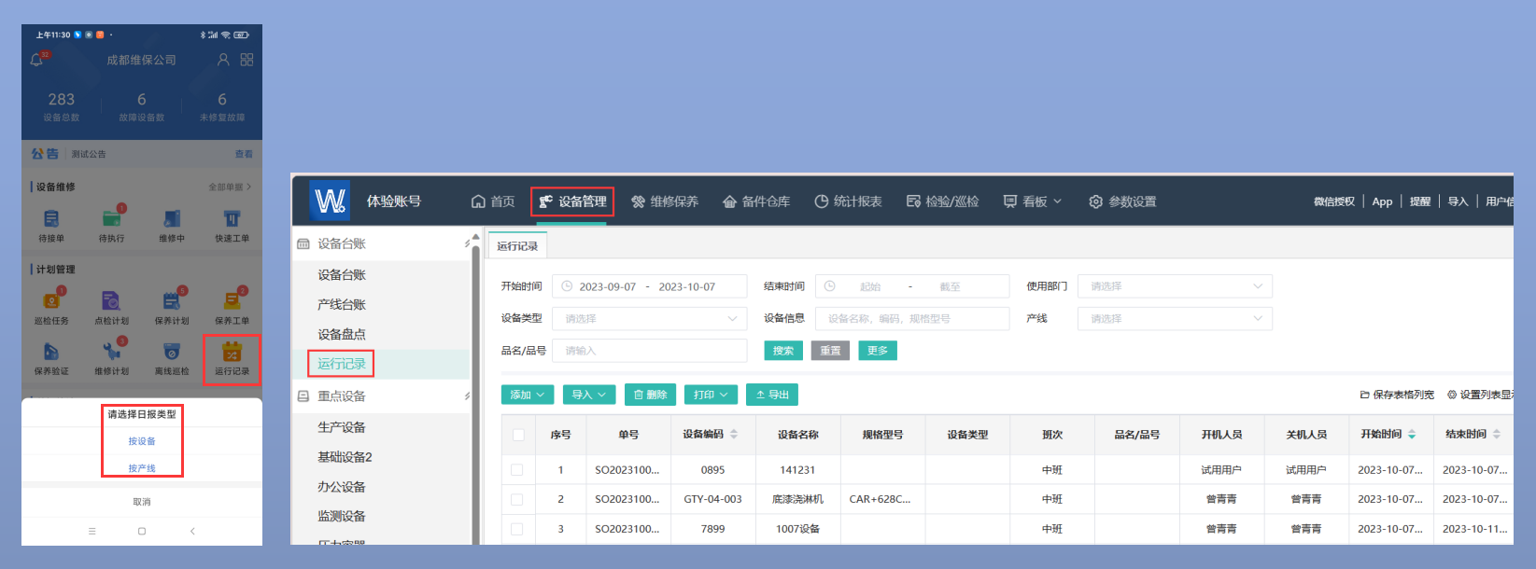The height and width of the screenshot is (569, 1536).
Task: Select the 运行记录 tab
Action: click(x=517, y=246)
